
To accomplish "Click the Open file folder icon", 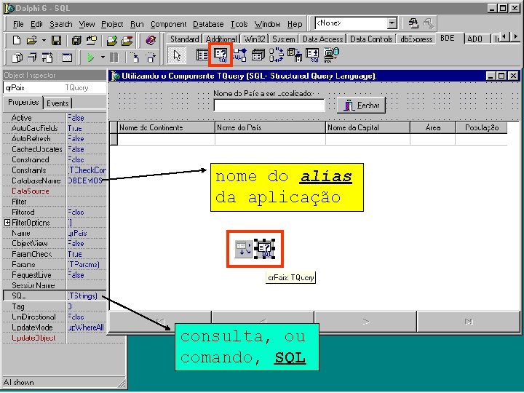I will pos(32,41).
